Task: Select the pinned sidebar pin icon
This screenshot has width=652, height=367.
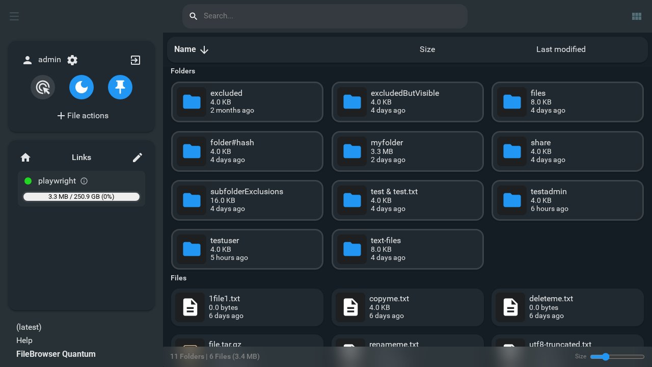Action: pos(120,87)
